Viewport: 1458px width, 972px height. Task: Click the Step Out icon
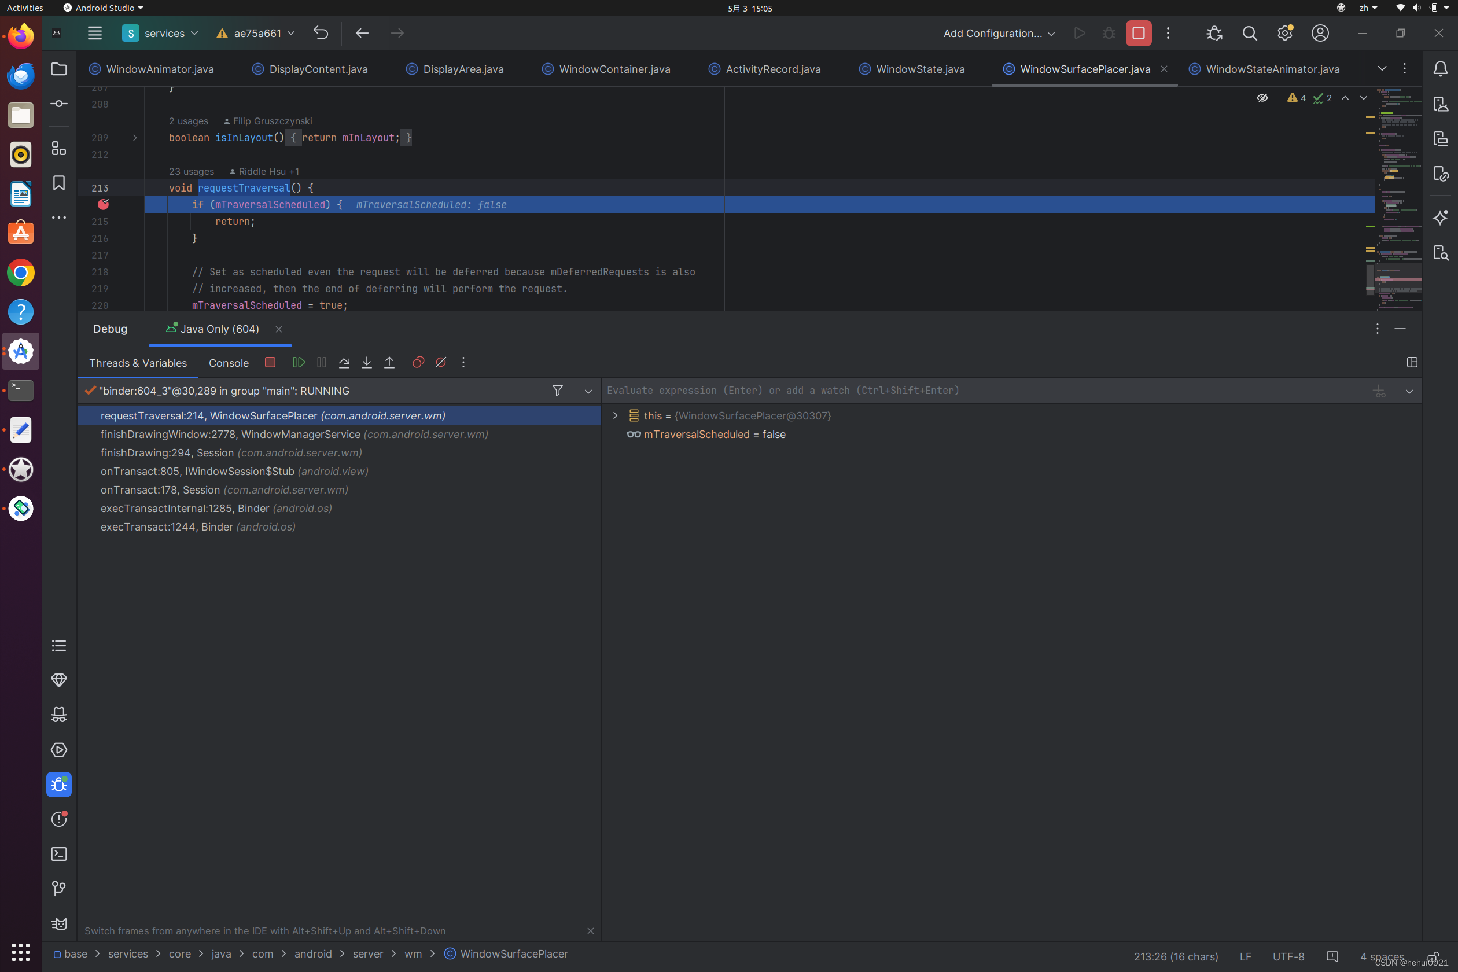coord(389,363)
